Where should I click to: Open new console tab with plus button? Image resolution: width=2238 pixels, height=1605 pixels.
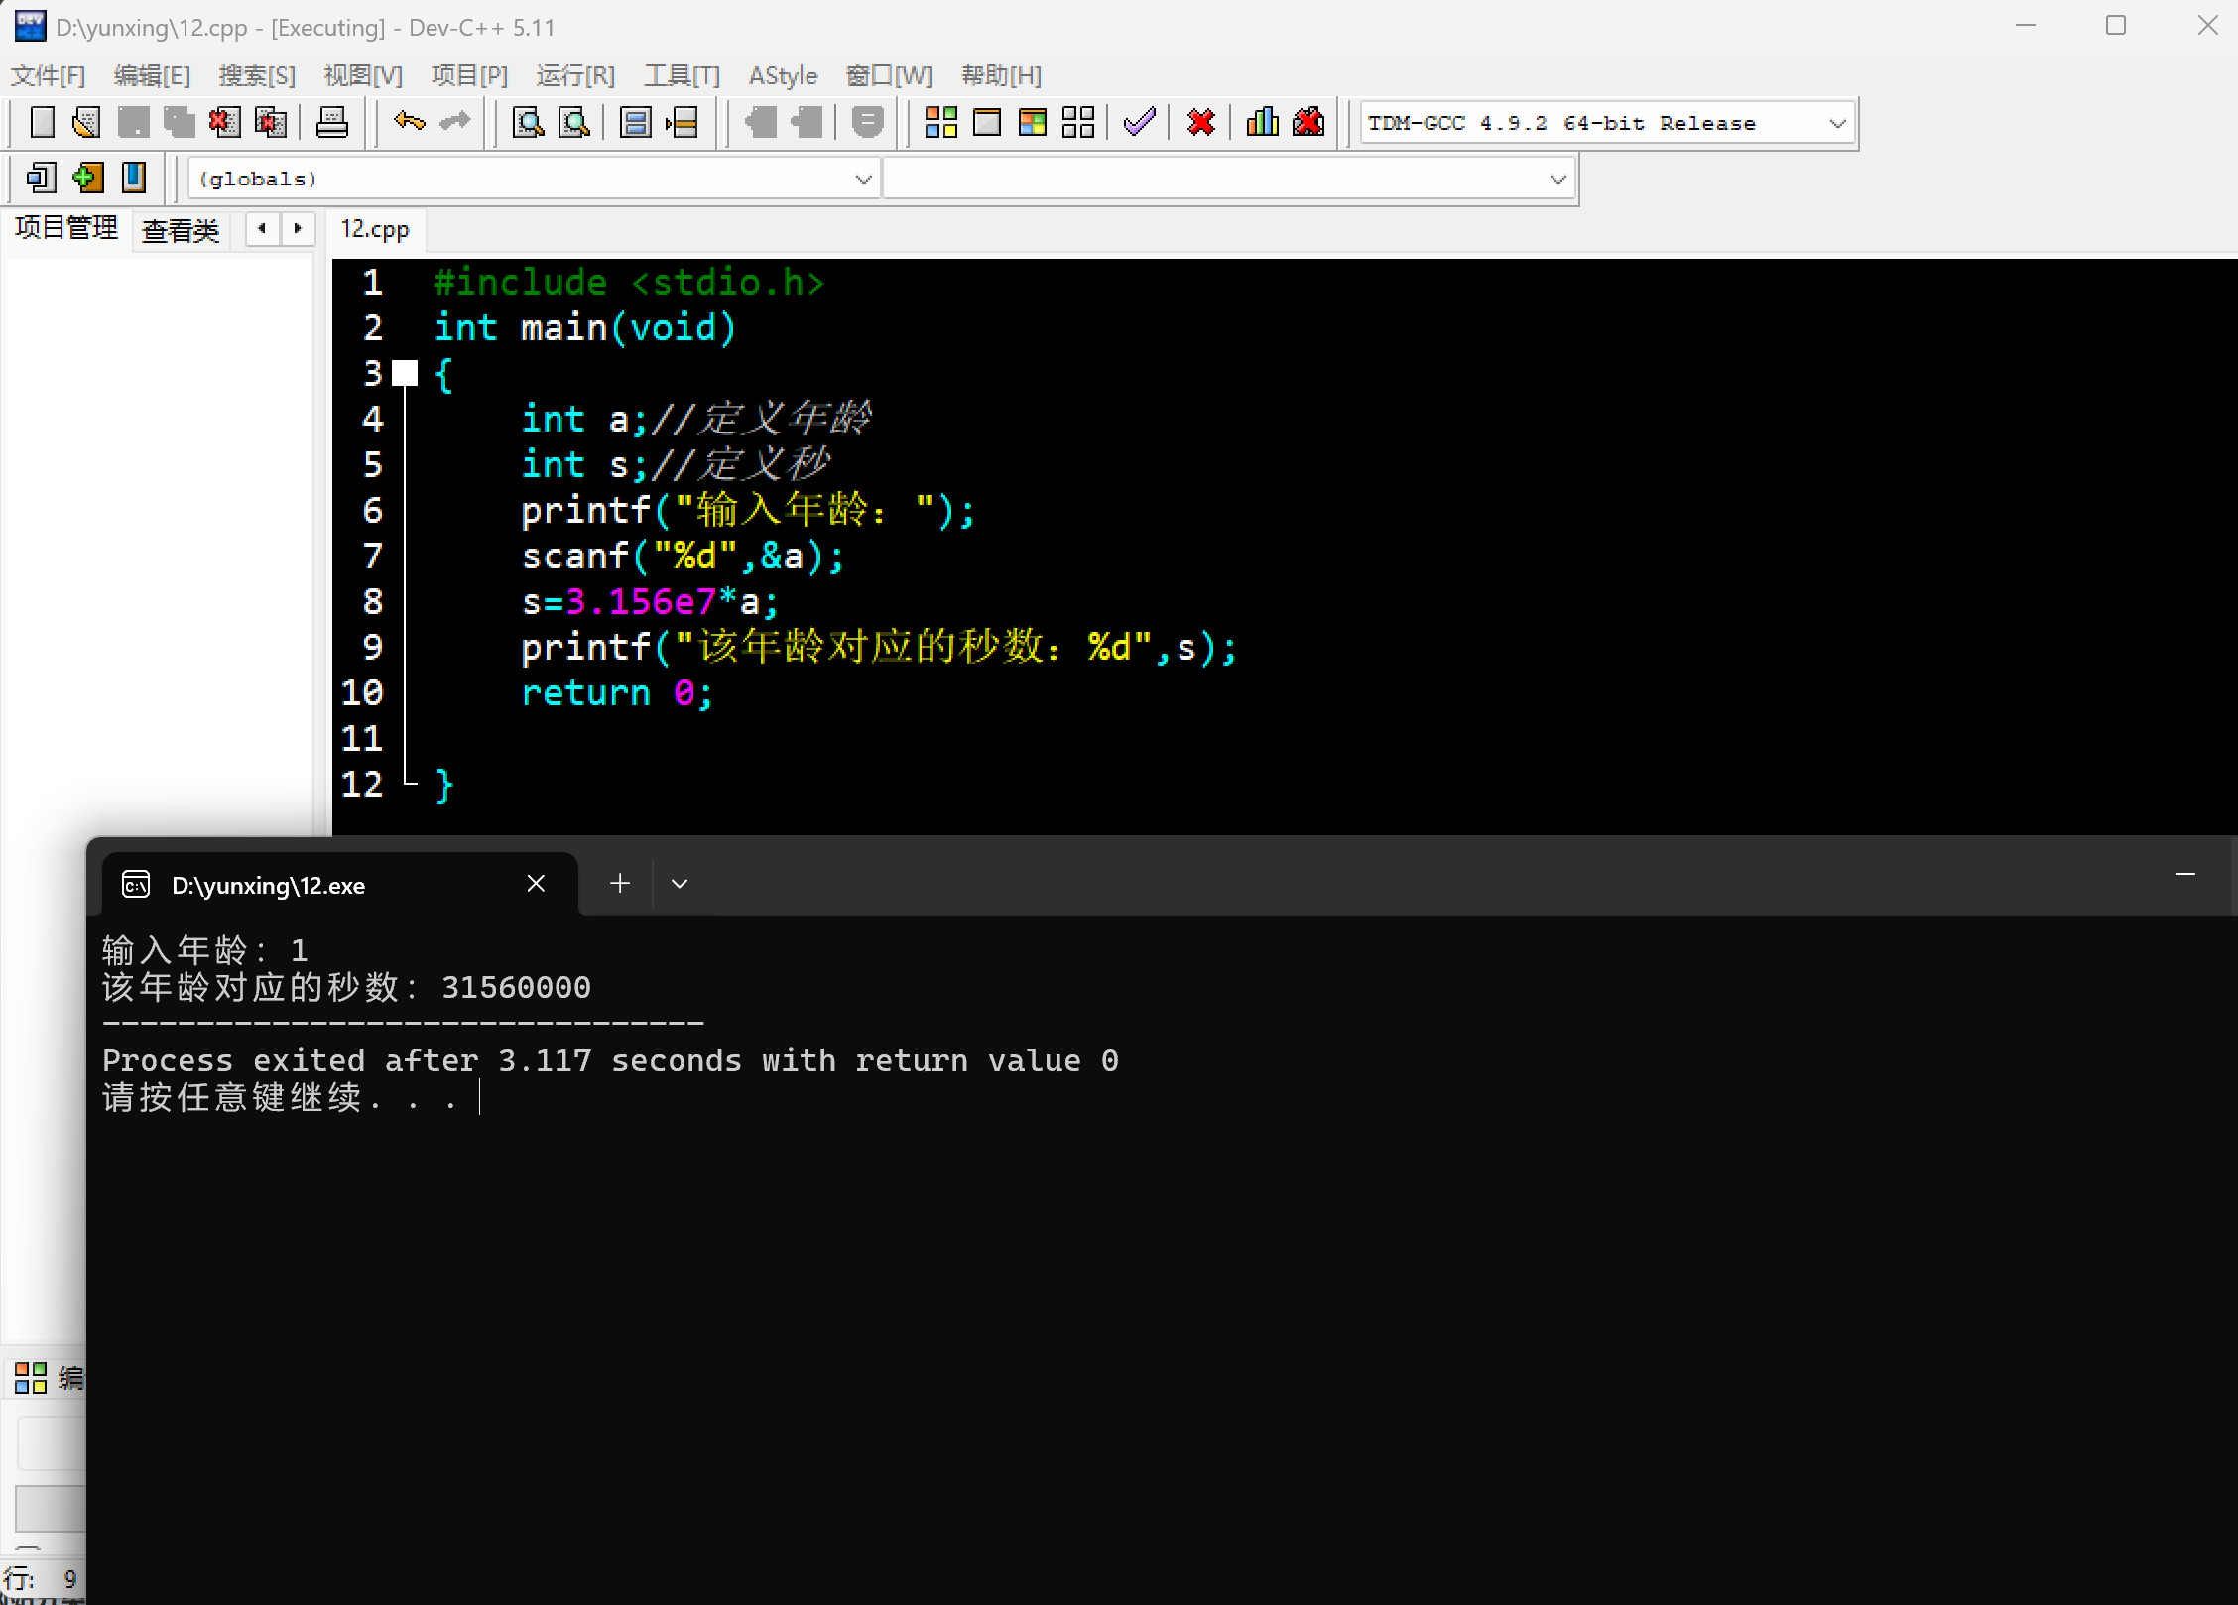[x=620, y=884]
